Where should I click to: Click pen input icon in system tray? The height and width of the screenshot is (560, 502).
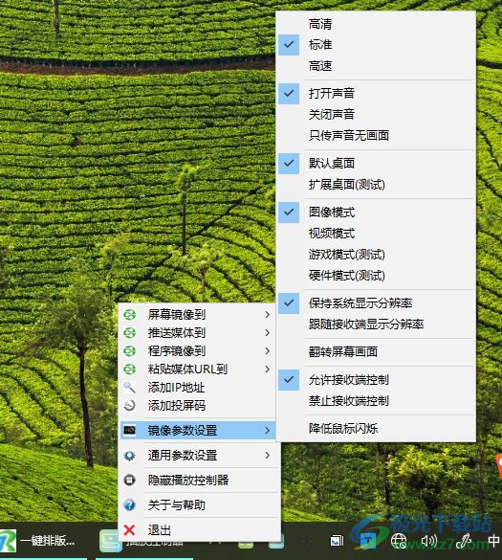(464, 541)
